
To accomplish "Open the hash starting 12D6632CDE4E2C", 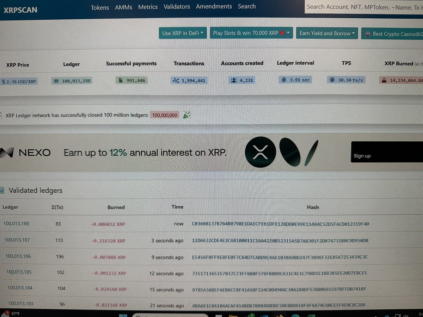I will pos(280,240).
